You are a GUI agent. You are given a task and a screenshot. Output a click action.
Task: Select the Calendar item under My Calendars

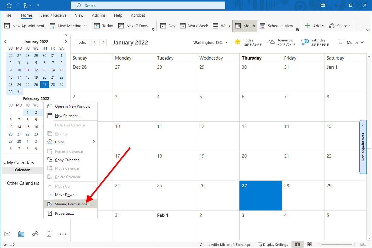[x=22, y=170]
